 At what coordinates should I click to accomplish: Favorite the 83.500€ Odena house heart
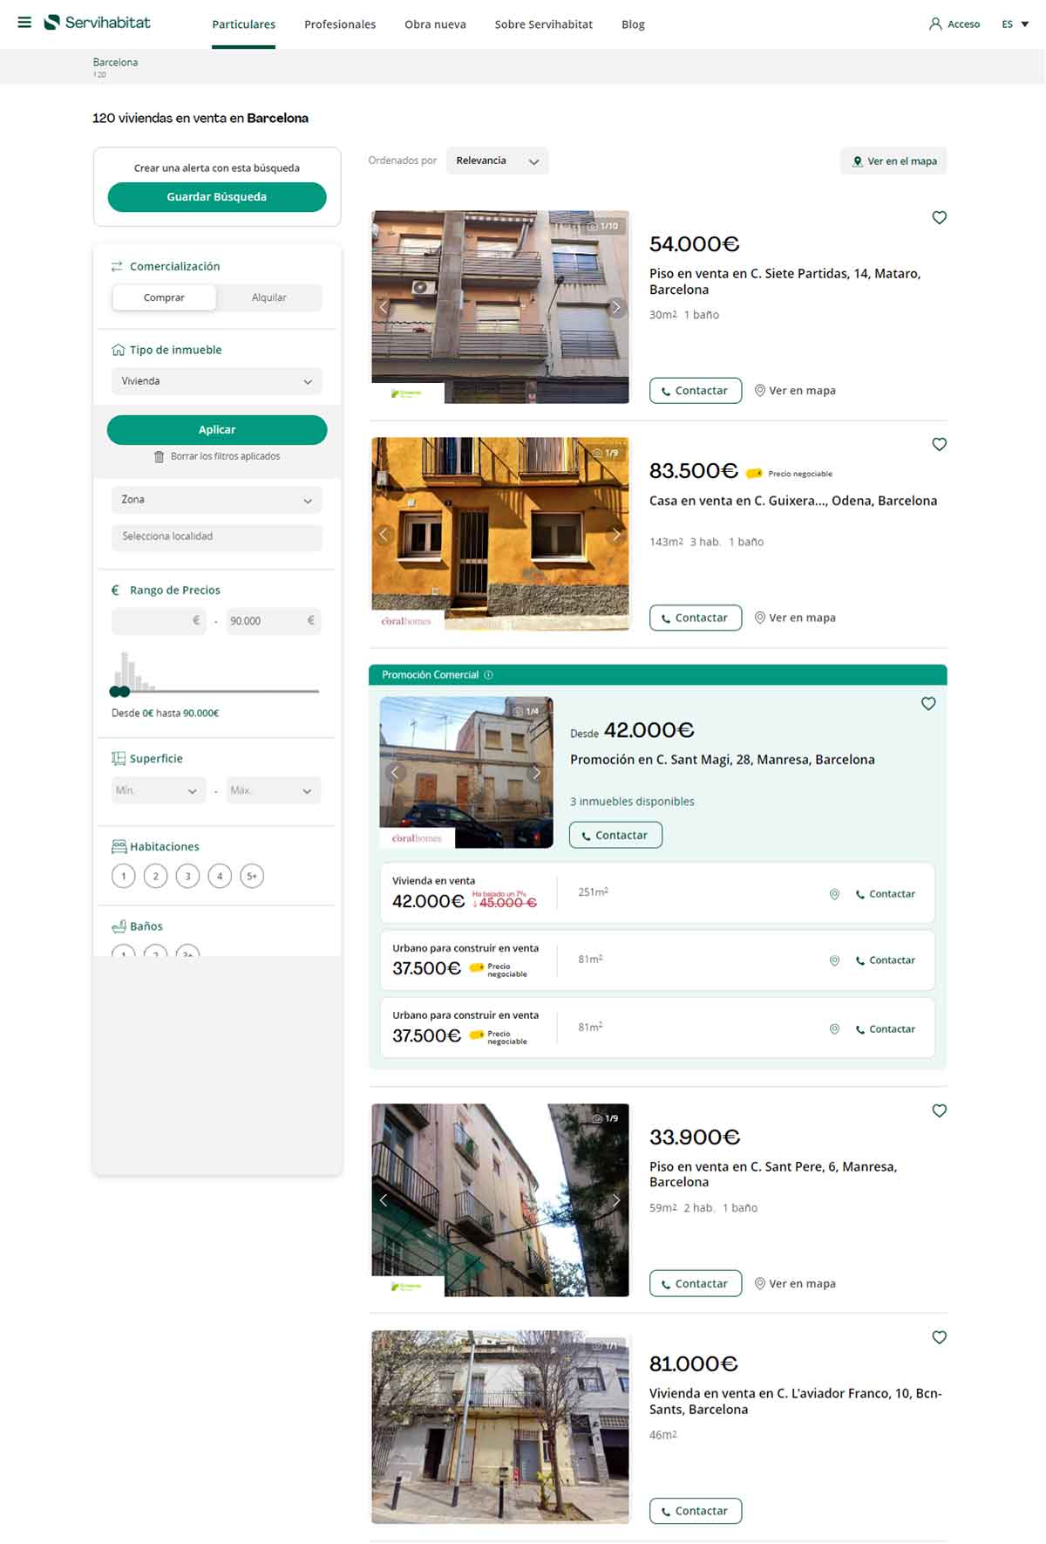click(x=939, y=444)
